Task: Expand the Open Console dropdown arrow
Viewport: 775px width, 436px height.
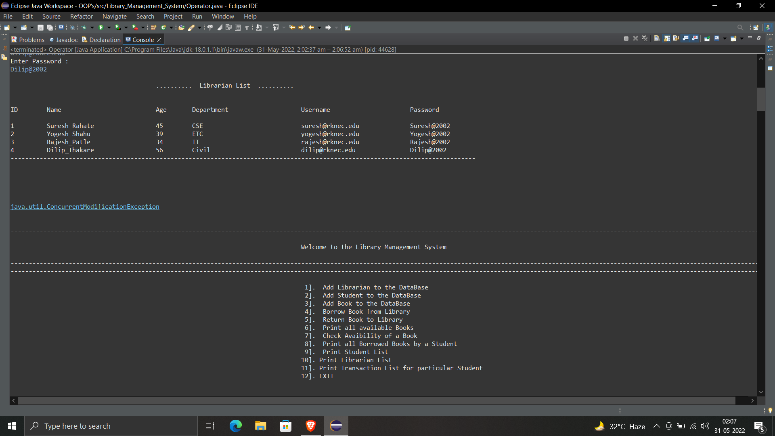Action: (x=741, y=38)
